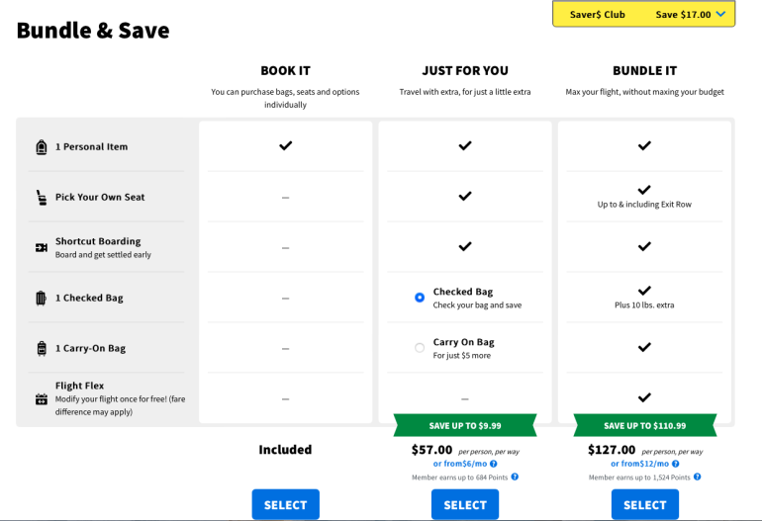
Task: Click the Pick Your Own Seat icon
Action: (x=42, y=197)
